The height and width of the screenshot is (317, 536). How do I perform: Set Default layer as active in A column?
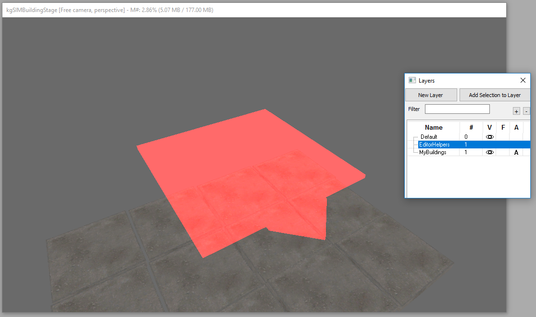(x=516, y=136)
